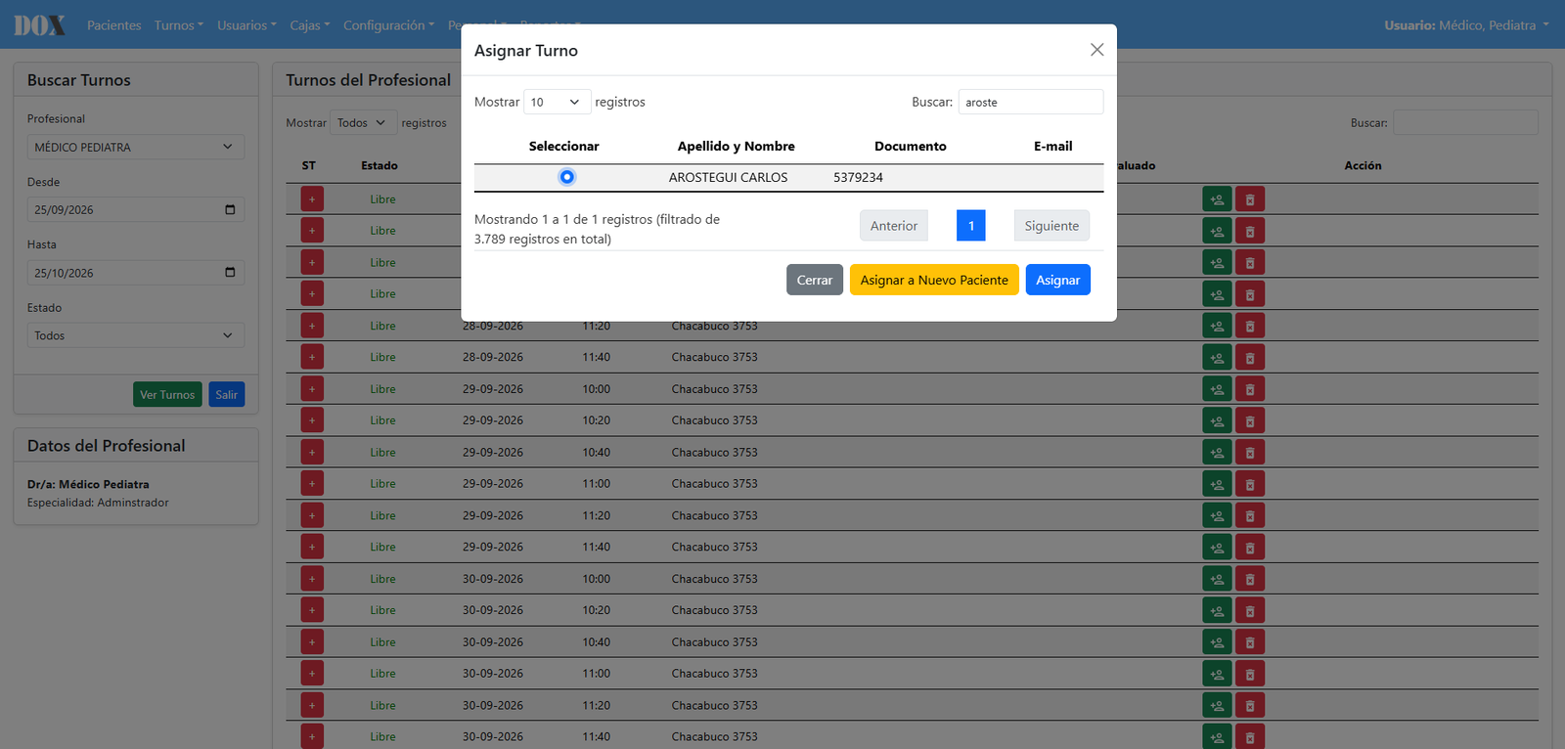Select the AROSTEGUI CARLOS radio button
This screenshot has height=749, width=1565.
coord(566,177)
